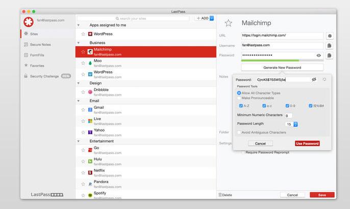The image size is (350, 209).
Task: Copy the username to clipboard
Action: pos(330,46)
